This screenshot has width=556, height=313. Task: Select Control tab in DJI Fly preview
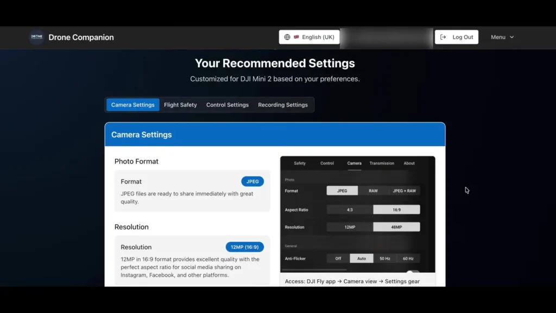tap(327, 163)
